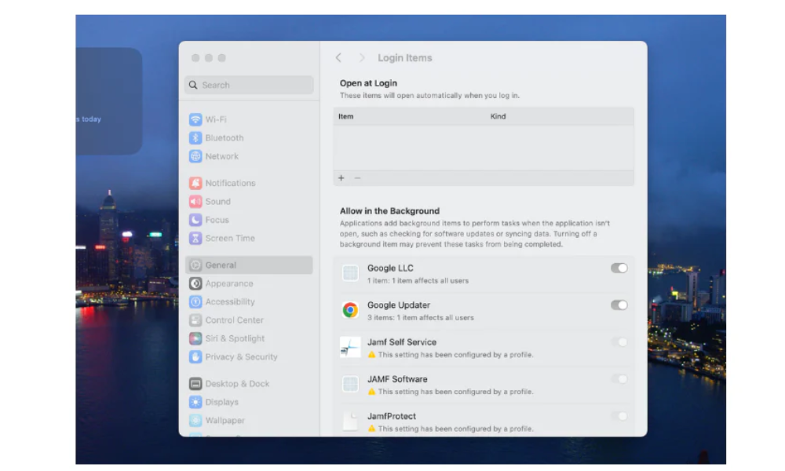This screenshot has height=471, width=785.
Task: Open Bluetooth settings via its sidebar icon
Action: (195, 137)
